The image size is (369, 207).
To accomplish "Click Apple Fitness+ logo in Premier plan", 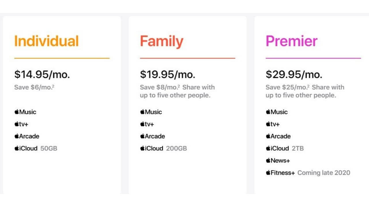I will 280,173.
